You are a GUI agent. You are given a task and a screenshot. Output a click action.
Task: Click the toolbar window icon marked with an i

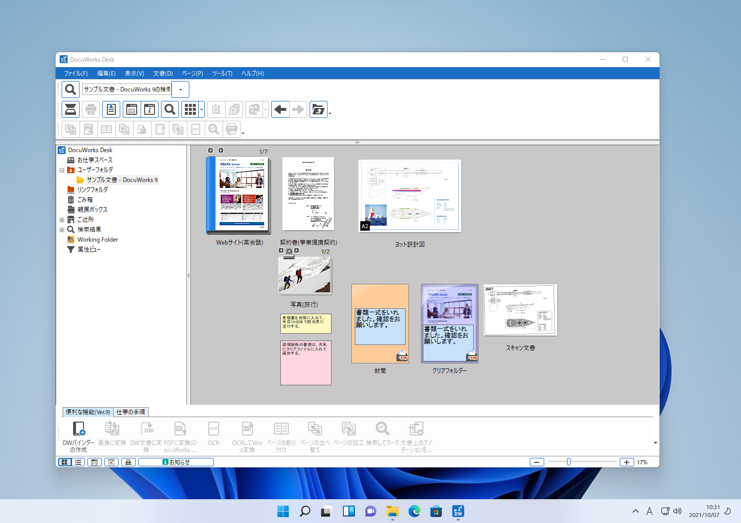point(150,109)
